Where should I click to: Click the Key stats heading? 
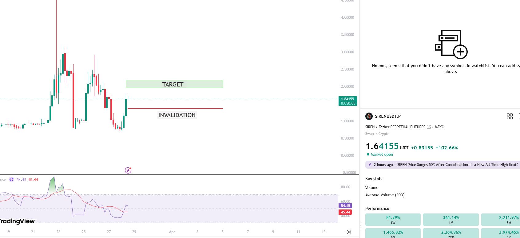click(374, 179)
